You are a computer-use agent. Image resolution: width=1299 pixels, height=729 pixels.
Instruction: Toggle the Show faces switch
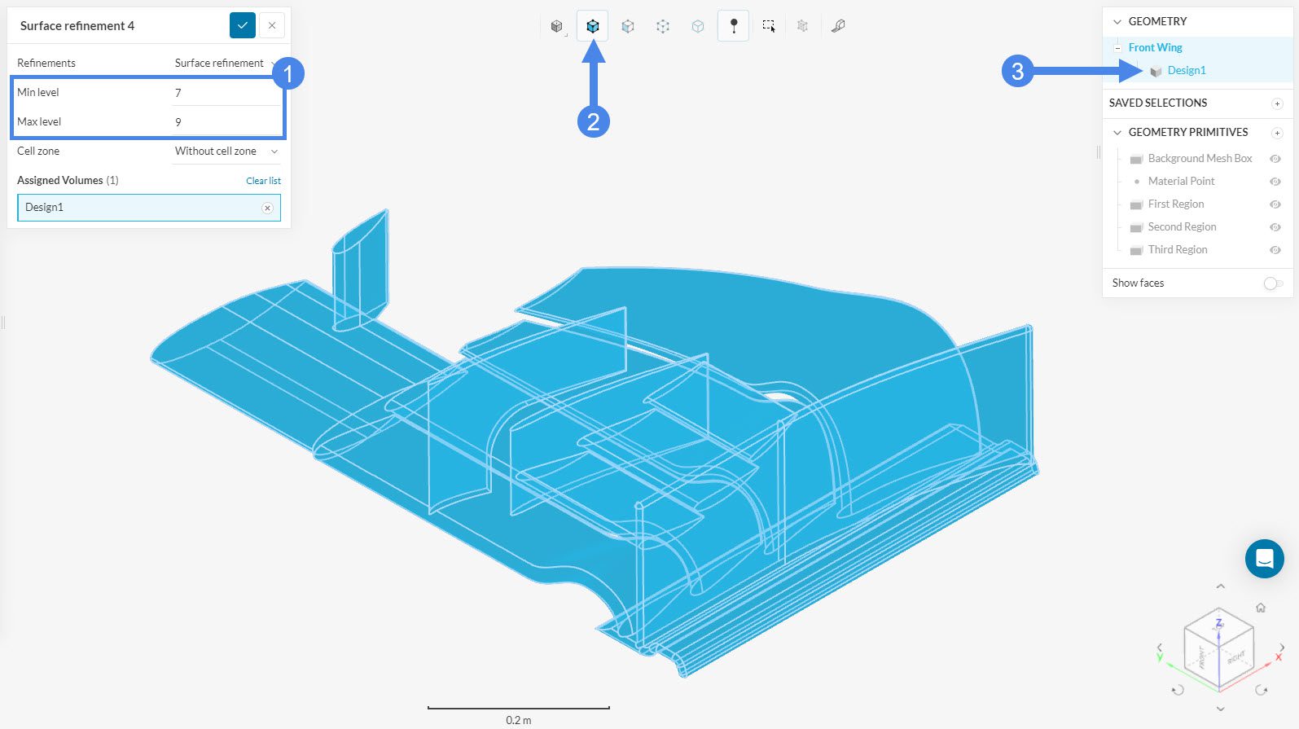click(1273, 283)
